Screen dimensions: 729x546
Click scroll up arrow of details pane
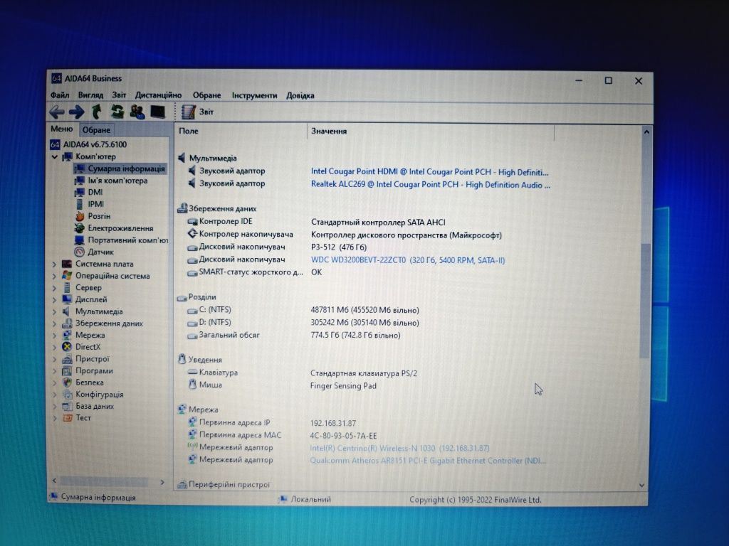coord(646,132)
